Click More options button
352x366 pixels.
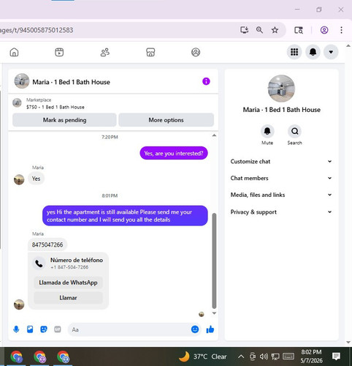point(167,120)
